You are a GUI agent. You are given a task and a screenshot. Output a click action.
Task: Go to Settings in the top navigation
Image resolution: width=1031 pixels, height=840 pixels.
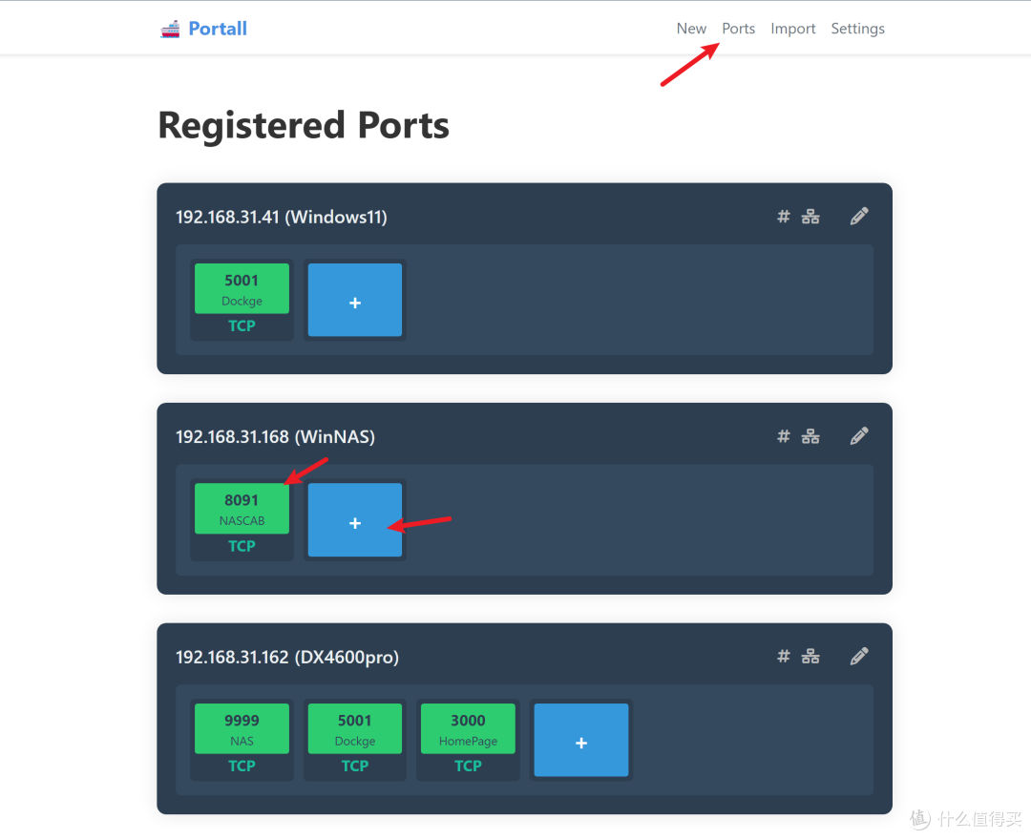(x=856, y=29)
